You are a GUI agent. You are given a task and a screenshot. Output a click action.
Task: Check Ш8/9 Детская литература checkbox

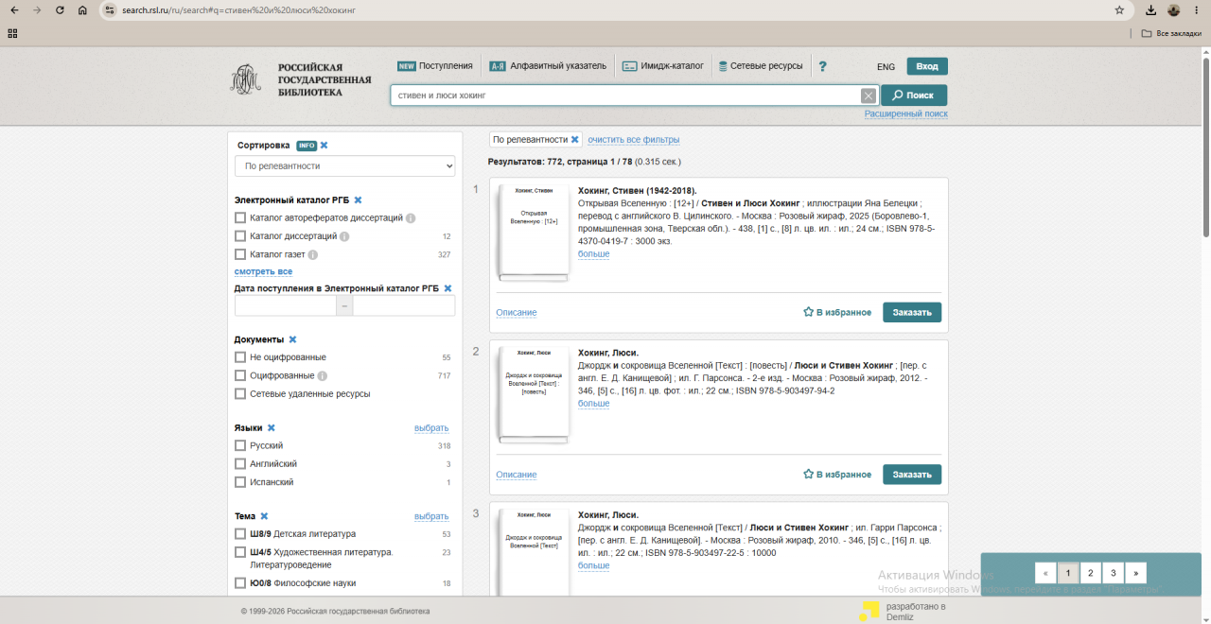tap(240, 534)
